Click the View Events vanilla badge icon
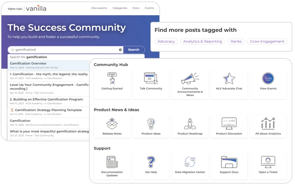Viewport: 295px width, 185px height. (268, 78)
